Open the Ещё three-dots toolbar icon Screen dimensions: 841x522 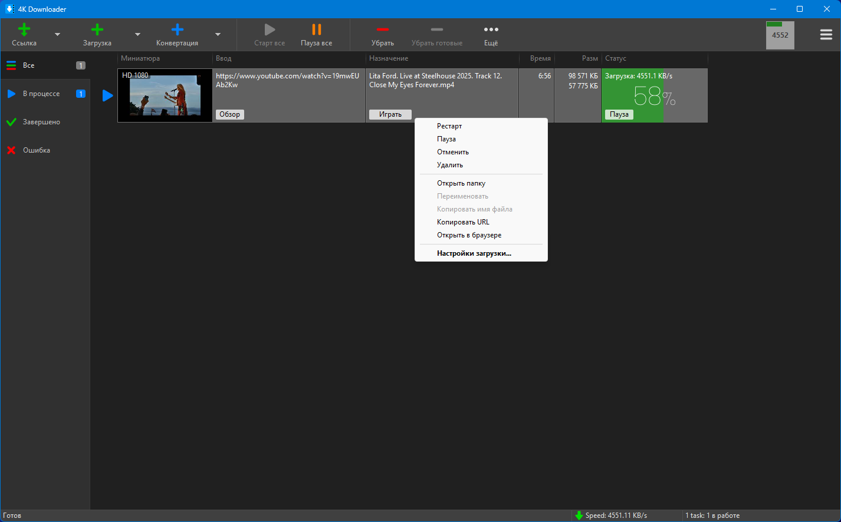(491, 30)
